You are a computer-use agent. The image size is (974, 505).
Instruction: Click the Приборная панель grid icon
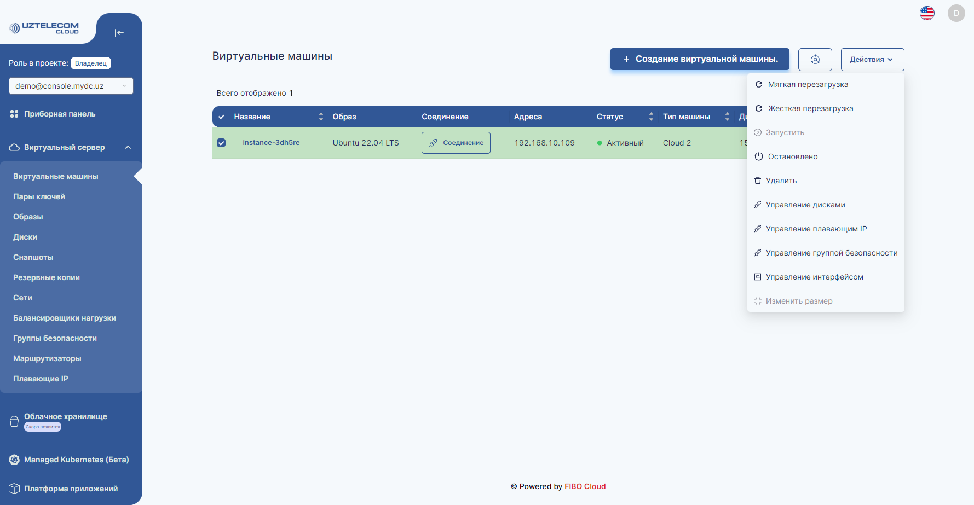[14, 114]
